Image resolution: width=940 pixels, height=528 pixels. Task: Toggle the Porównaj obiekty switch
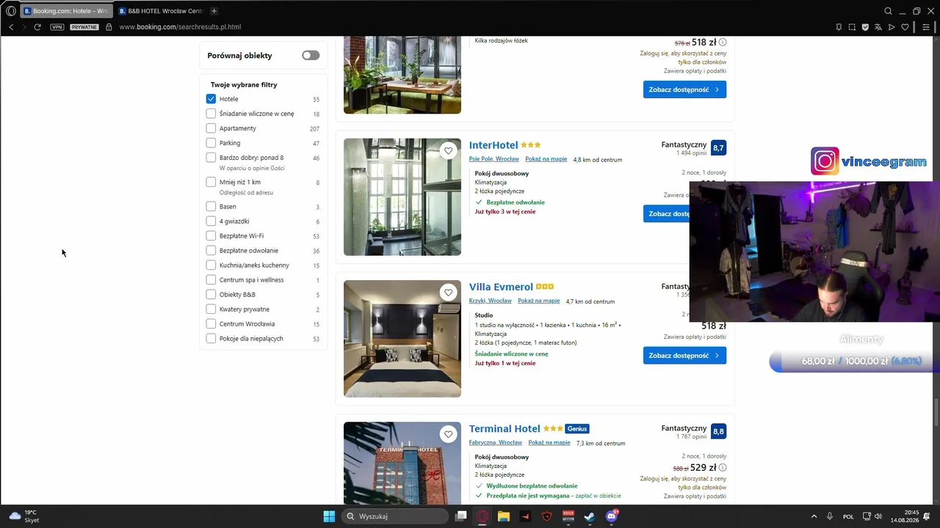click(x=311, y=55)
